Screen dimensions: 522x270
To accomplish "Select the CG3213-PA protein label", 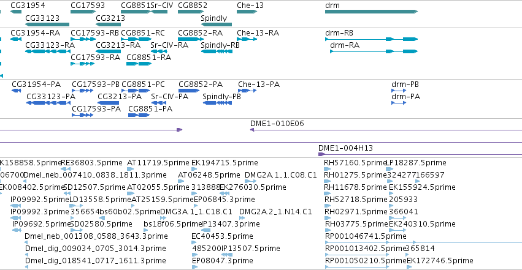I will tap(120, 97).
